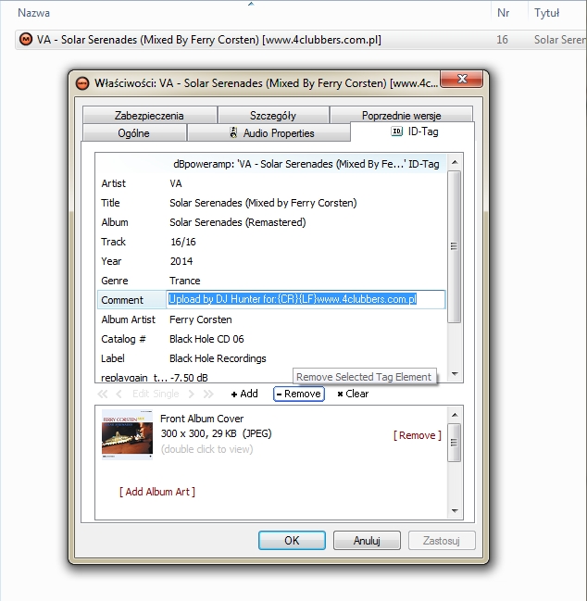The image size is (587, 601).
Task: Remove the selected tag element
Action: (x=299, y=394)
